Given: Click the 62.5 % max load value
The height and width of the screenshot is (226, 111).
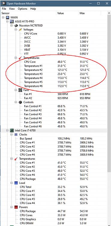Looking at the screenshot, I should [x=84, y=195].
